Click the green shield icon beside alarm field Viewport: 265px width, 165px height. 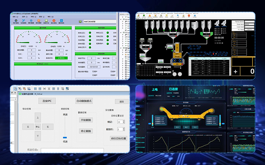click(x=79, y=22)
